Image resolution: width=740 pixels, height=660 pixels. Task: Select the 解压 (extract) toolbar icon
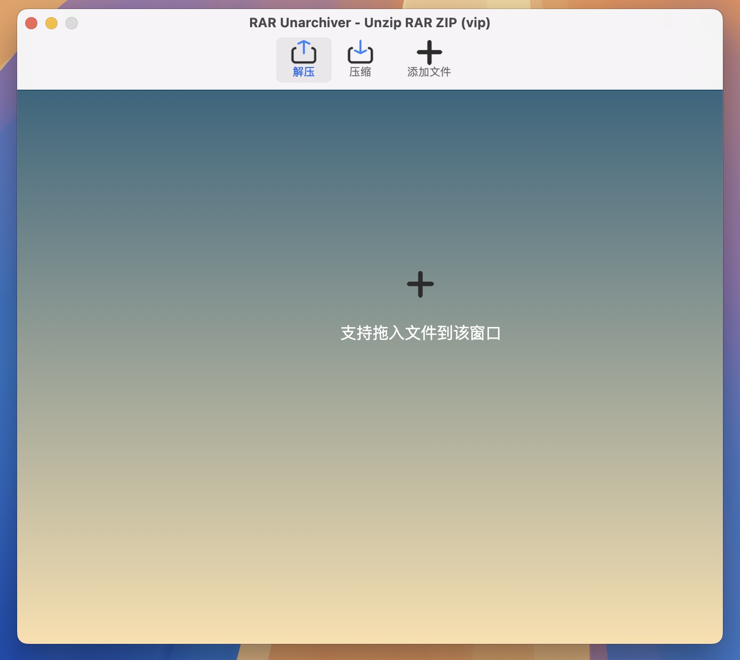pos(303,59)
